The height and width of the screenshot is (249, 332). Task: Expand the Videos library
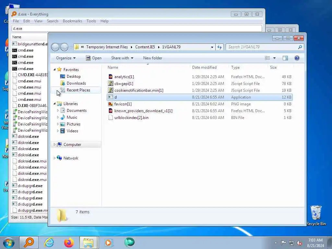pyautogui.click(x=58, y=131)
